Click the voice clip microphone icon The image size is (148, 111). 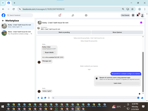click(38, 98)
